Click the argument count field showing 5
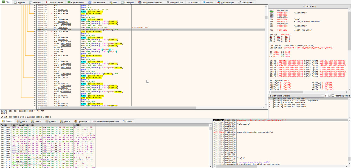This screenshot has height=168, width=351. coord(326,96)
